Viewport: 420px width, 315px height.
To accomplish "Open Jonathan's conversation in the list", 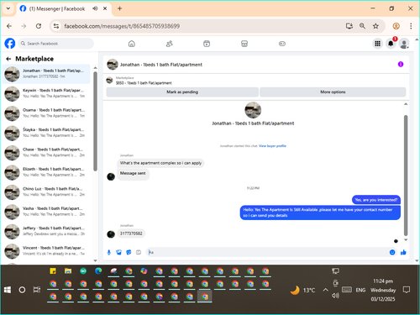I will tap(46, 74).
